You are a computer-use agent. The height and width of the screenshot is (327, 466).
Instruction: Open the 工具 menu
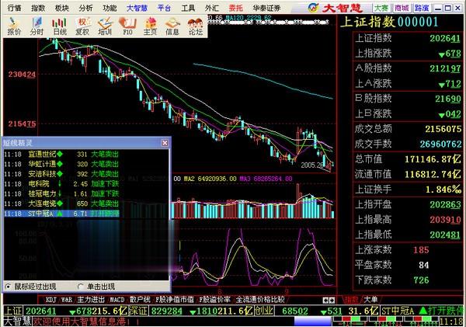point(188,8)
